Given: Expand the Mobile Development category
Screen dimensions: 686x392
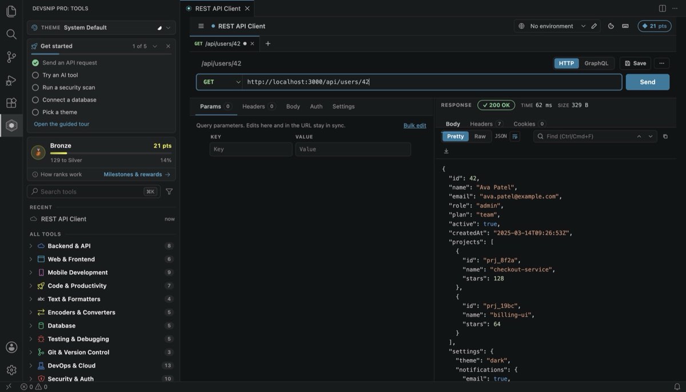Looking at the screenshot, I should (101, 273).
